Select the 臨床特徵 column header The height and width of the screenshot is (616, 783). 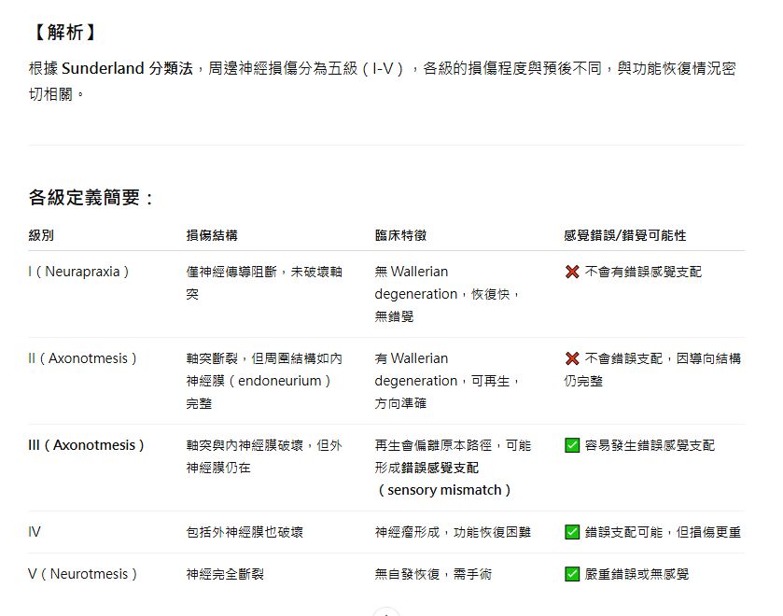400,235
